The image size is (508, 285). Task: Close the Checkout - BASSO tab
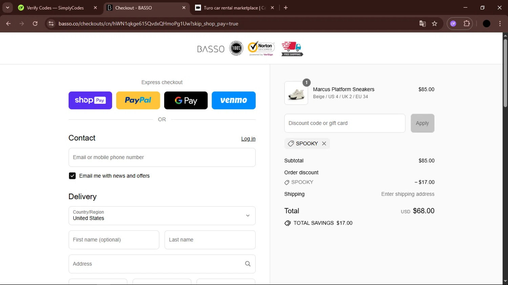(x=184, y=8)
